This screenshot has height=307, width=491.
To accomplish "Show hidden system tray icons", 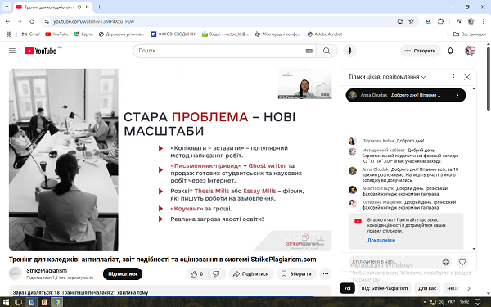I will pyautogui.click(x=425, y=302).
